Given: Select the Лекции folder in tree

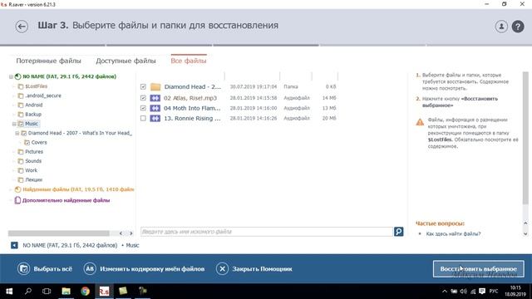Looking at the screenshot, I should pos(34,180).
